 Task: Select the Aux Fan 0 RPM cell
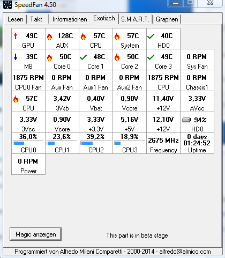click(62, 80)
